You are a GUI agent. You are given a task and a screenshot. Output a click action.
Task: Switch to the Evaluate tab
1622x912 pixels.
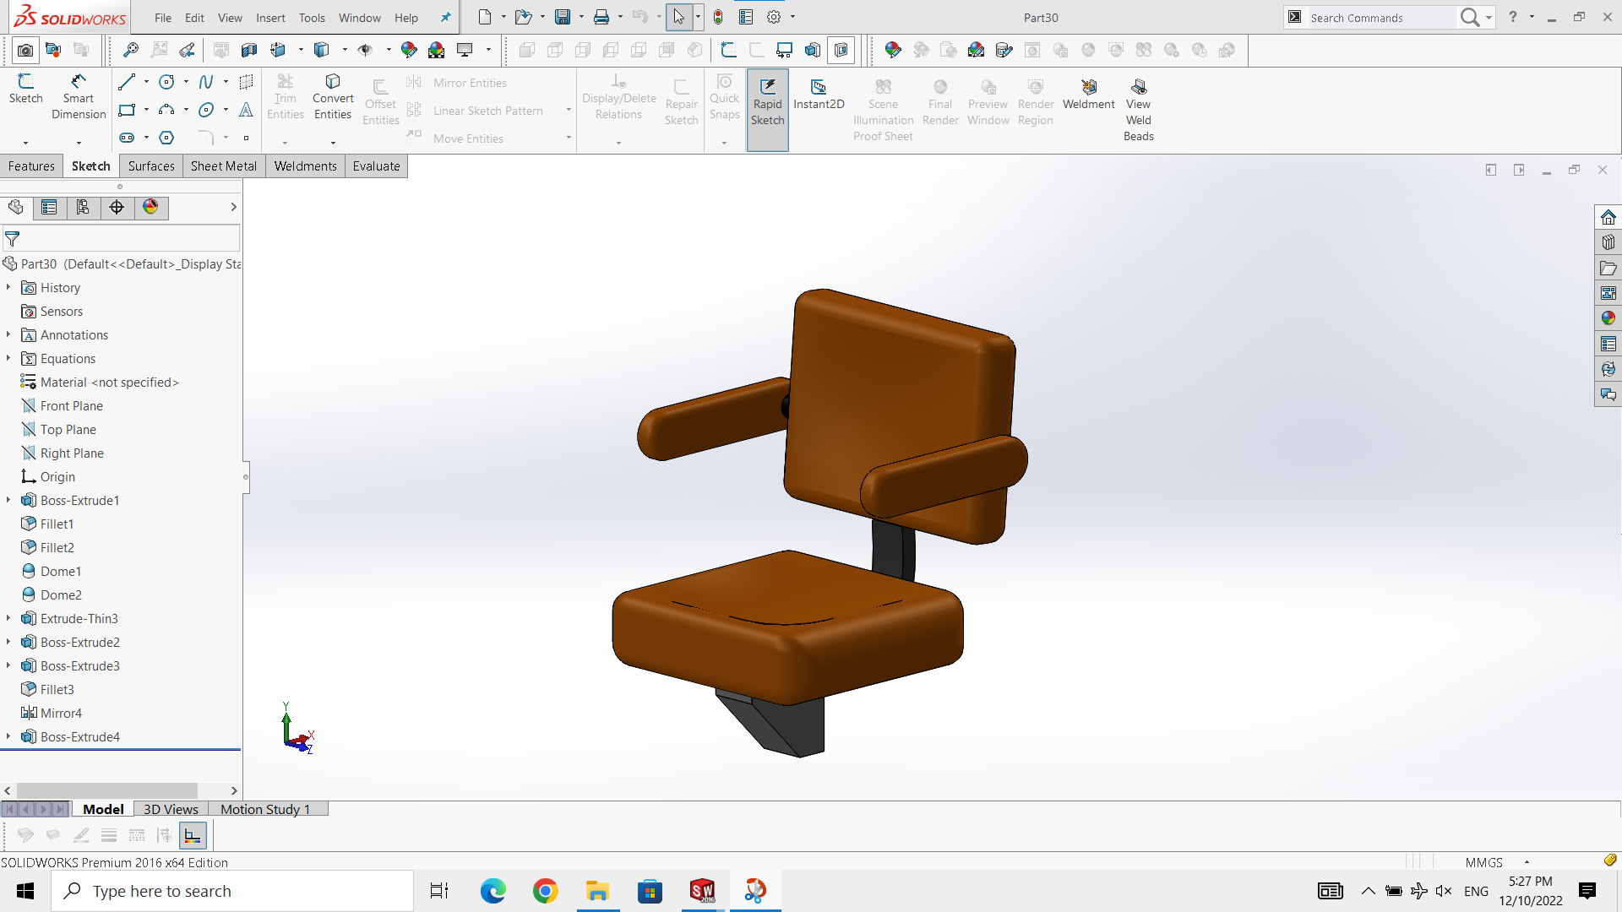coord(376,166)
